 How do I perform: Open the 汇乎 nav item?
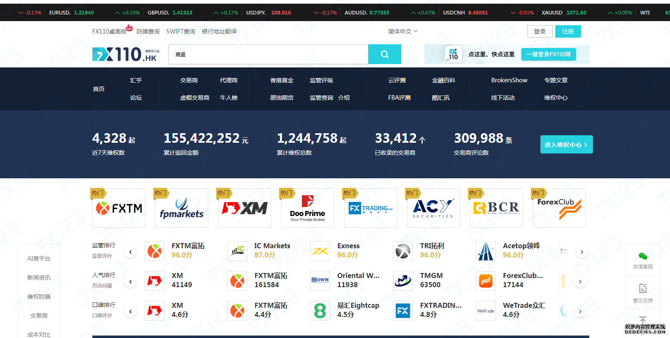tap(136, 80)
